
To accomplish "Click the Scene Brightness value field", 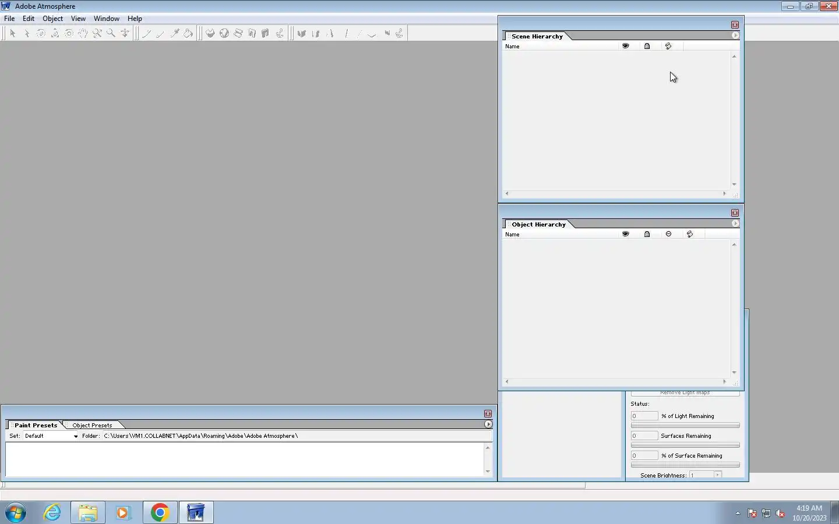I will tap(701, 475).
